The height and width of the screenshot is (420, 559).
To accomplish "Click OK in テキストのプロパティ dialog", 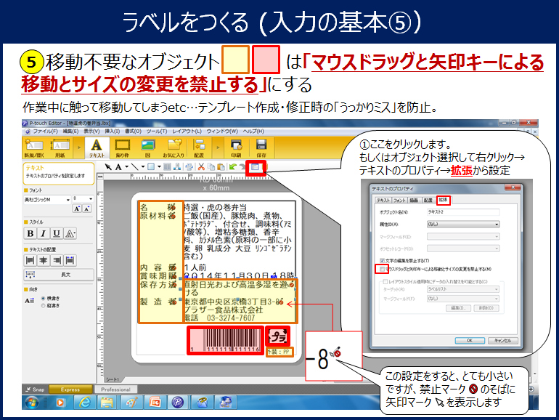I will click(x=470, y=340).
